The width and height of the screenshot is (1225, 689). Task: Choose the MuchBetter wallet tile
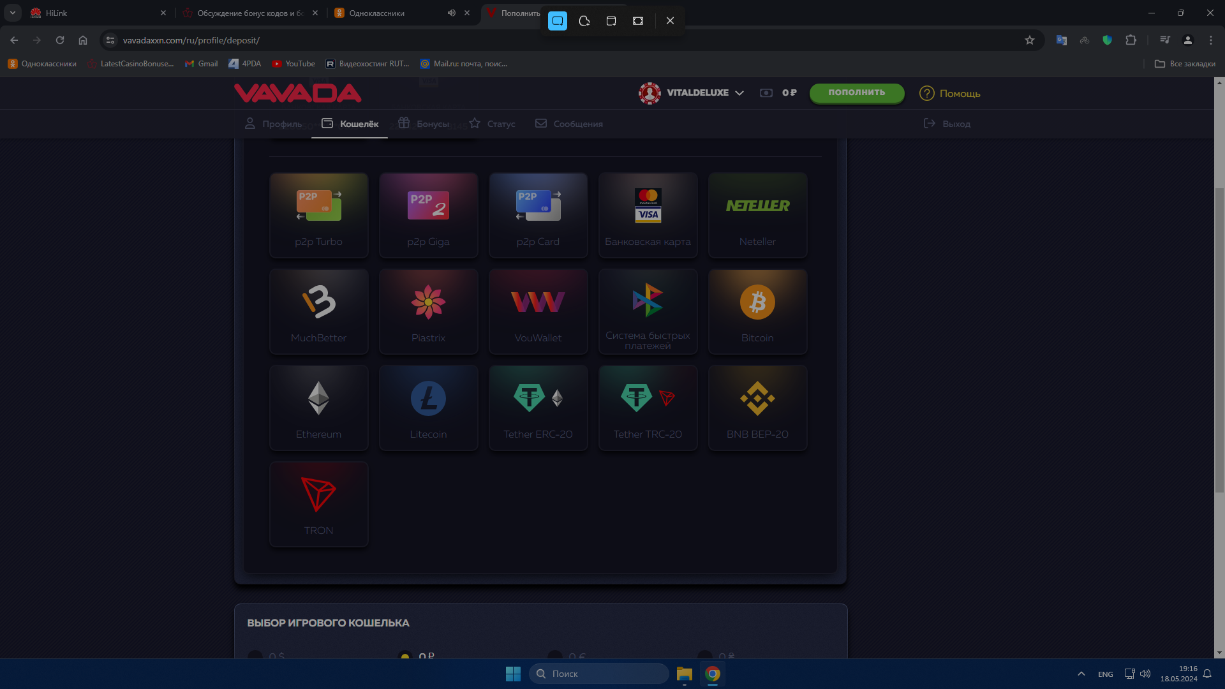point(318,311)
